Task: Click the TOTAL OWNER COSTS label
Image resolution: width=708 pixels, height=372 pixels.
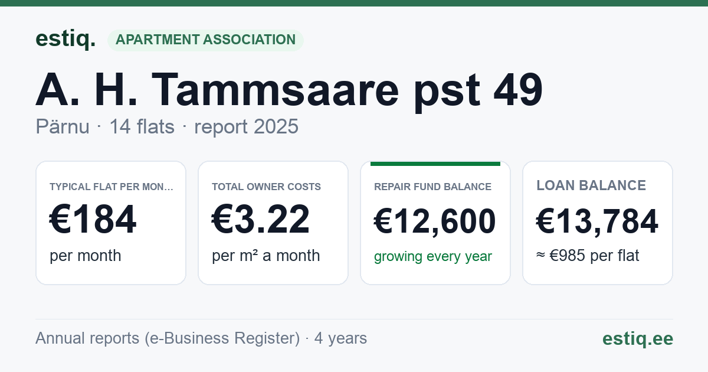Action: click(266, 187)
